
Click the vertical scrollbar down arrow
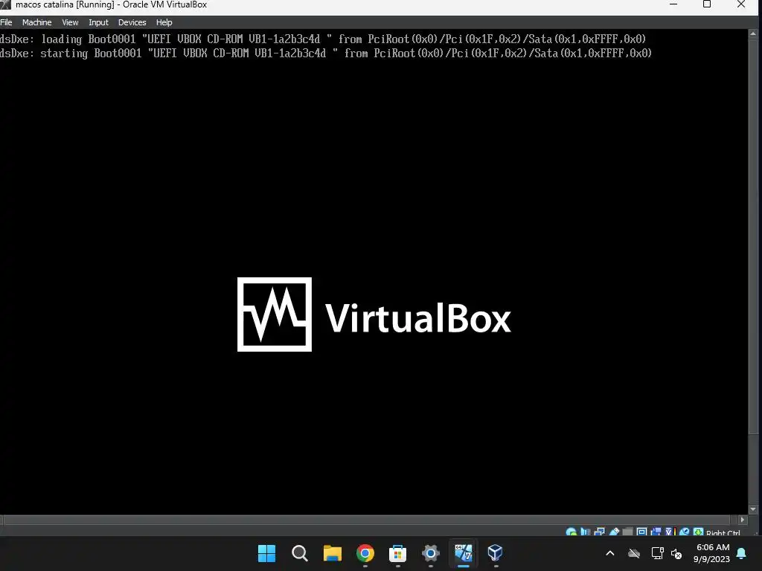point(753,509)
